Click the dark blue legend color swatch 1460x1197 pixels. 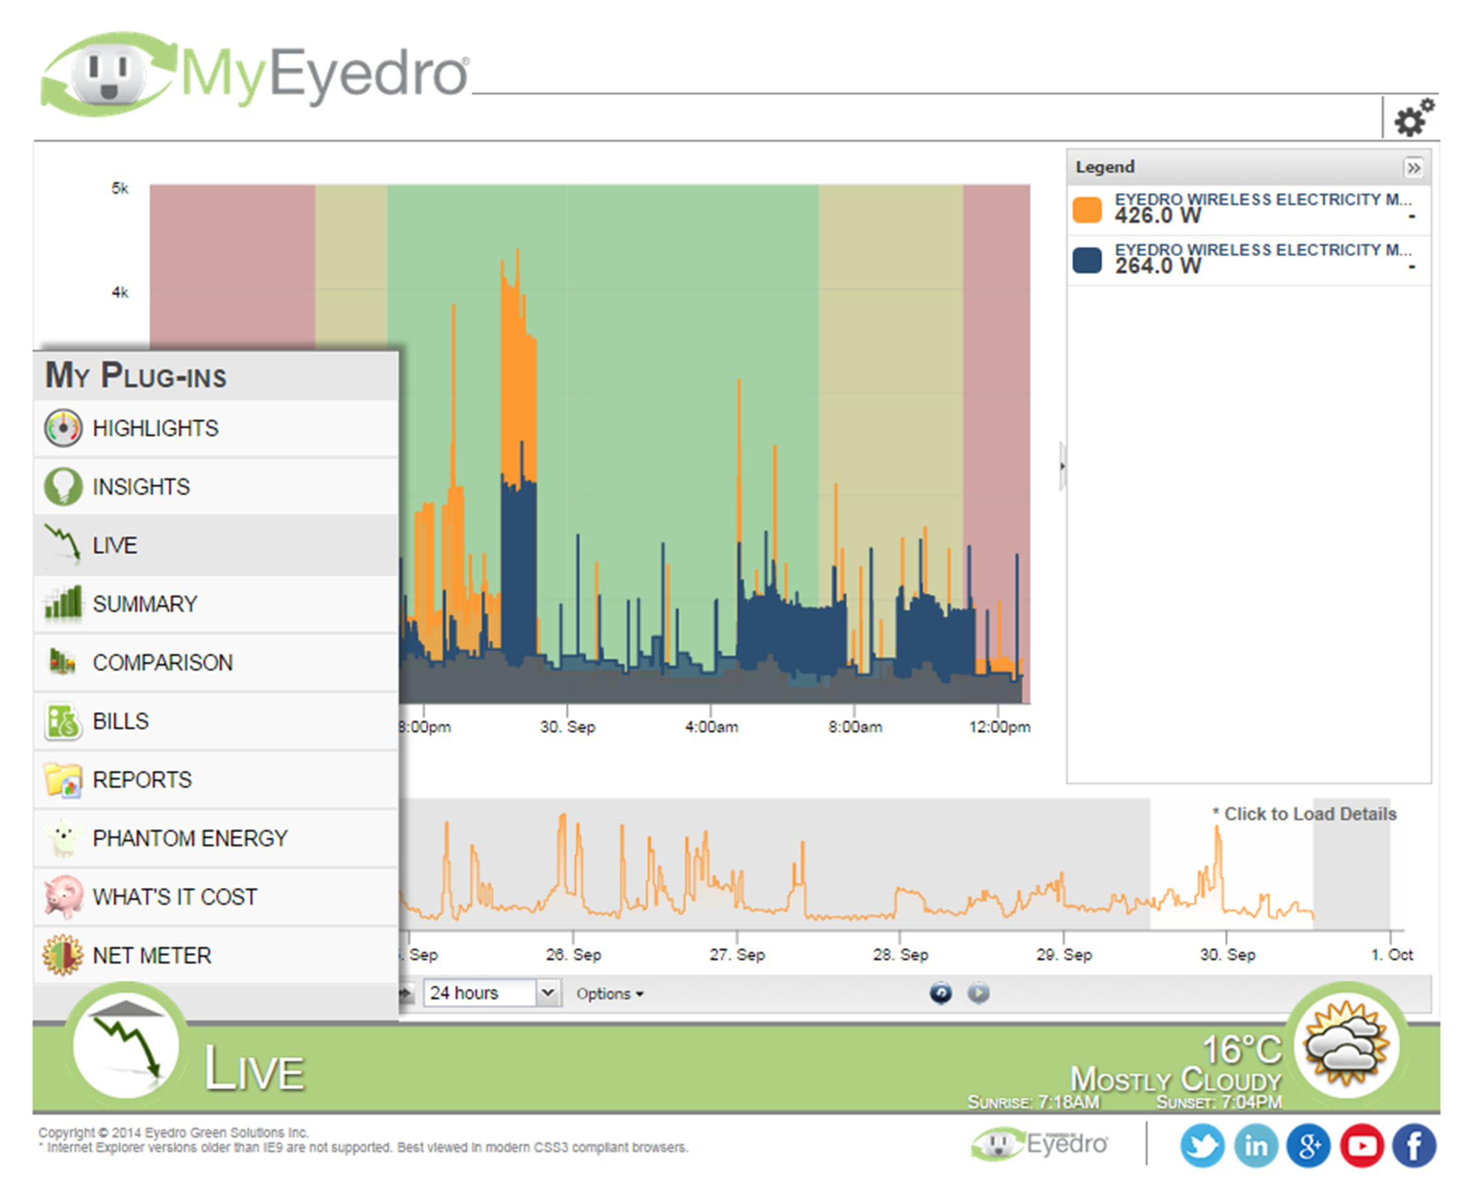point(1087,260)
